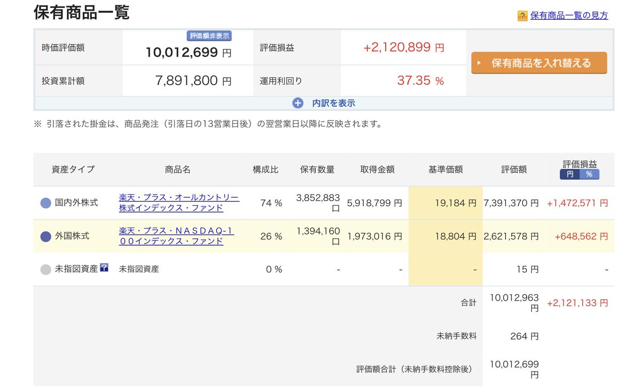641x387 pixels.
Task: Switch 評価損益 display to %
Action: (x=589, y=174)
